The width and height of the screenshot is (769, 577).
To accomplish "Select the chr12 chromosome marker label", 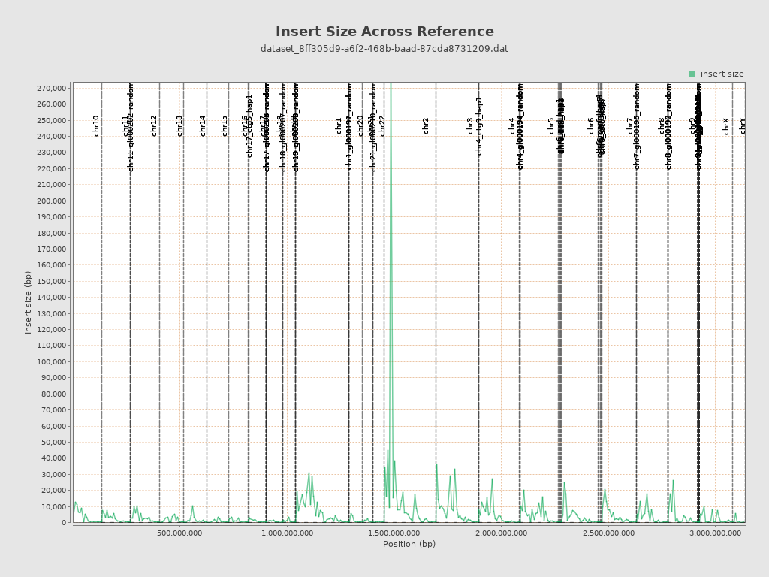I will pos(154,125).
